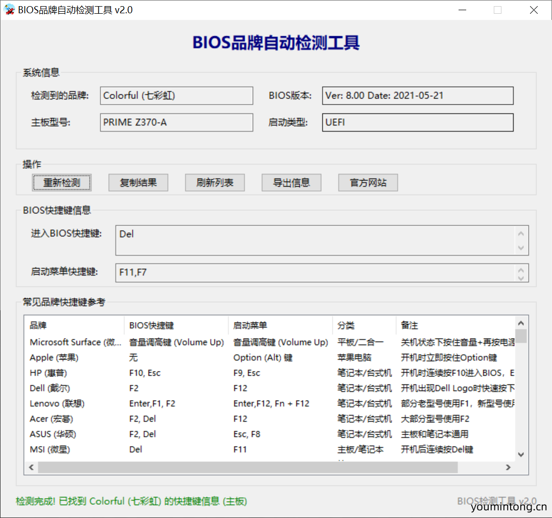Click the 主板/笔记本 cell

click(361, 450)
